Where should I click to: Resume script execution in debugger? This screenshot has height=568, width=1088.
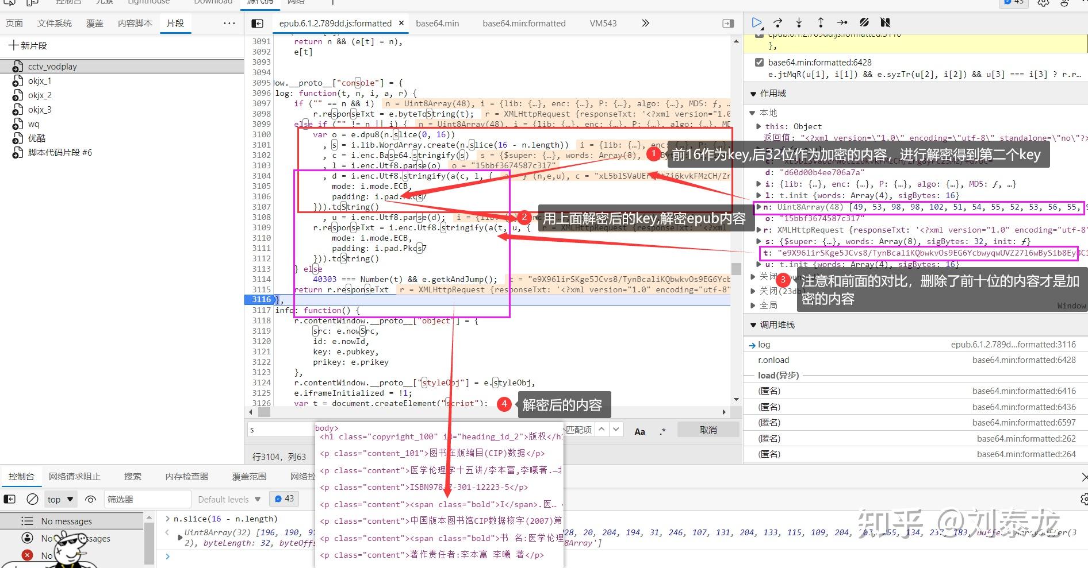(757, 23)
